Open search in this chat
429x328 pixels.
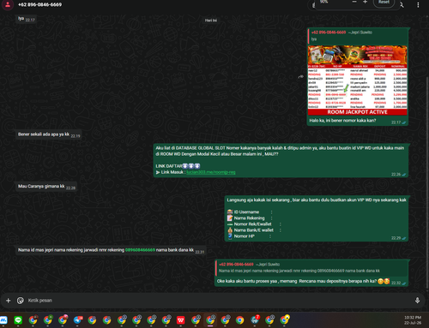point(402,5)
